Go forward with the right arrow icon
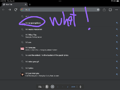This screenshot has height=90, width=120. pyautogui.click(x=10, y=10)
